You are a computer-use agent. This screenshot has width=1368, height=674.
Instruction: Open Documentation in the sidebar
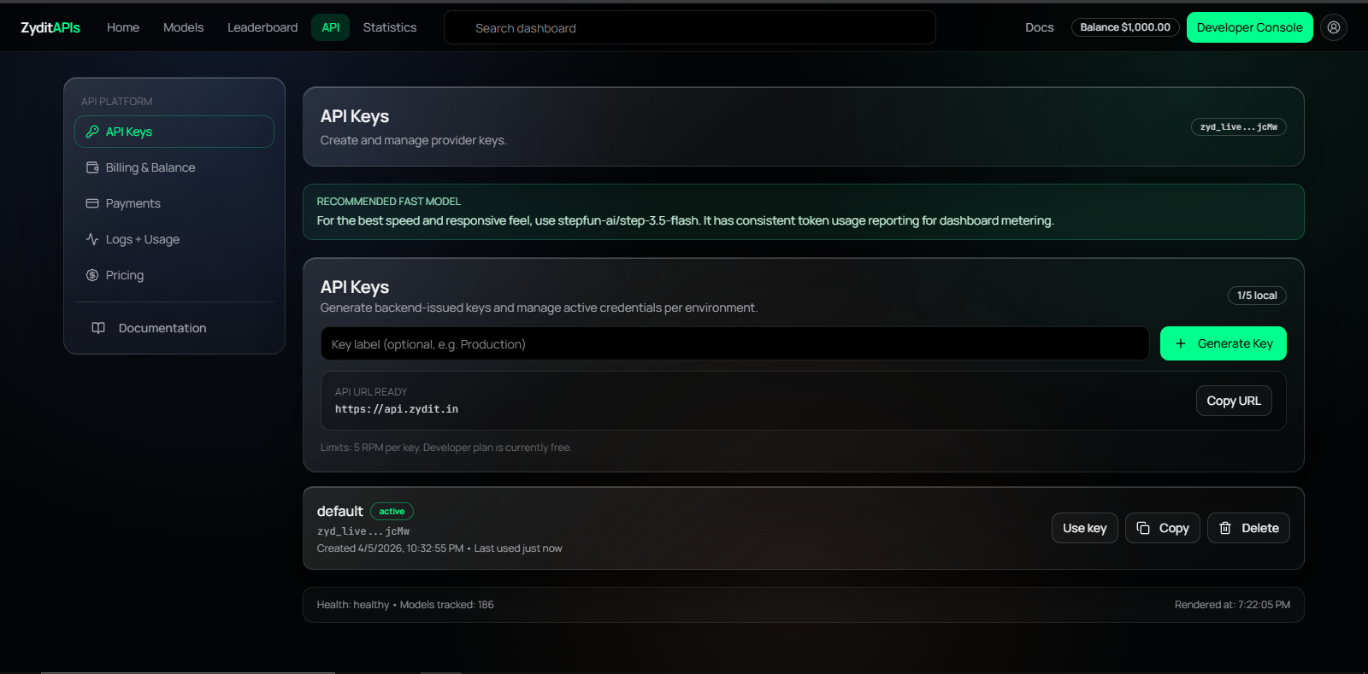[x=174, y=328]
